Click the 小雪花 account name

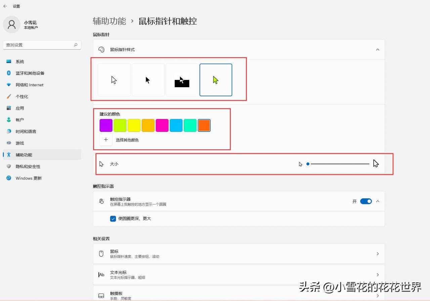(30, 22)
